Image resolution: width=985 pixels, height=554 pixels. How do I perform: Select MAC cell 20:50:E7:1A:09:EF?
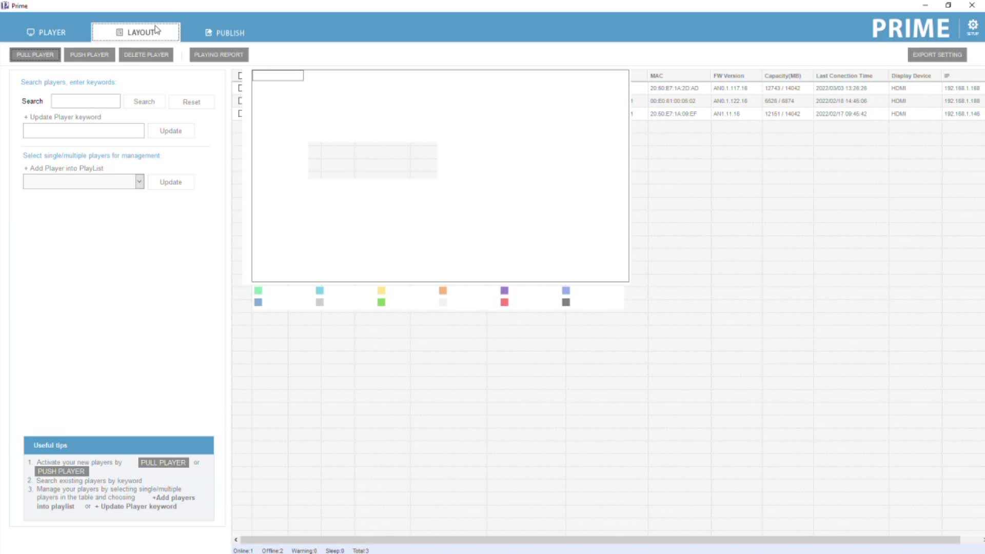point(673,114)
